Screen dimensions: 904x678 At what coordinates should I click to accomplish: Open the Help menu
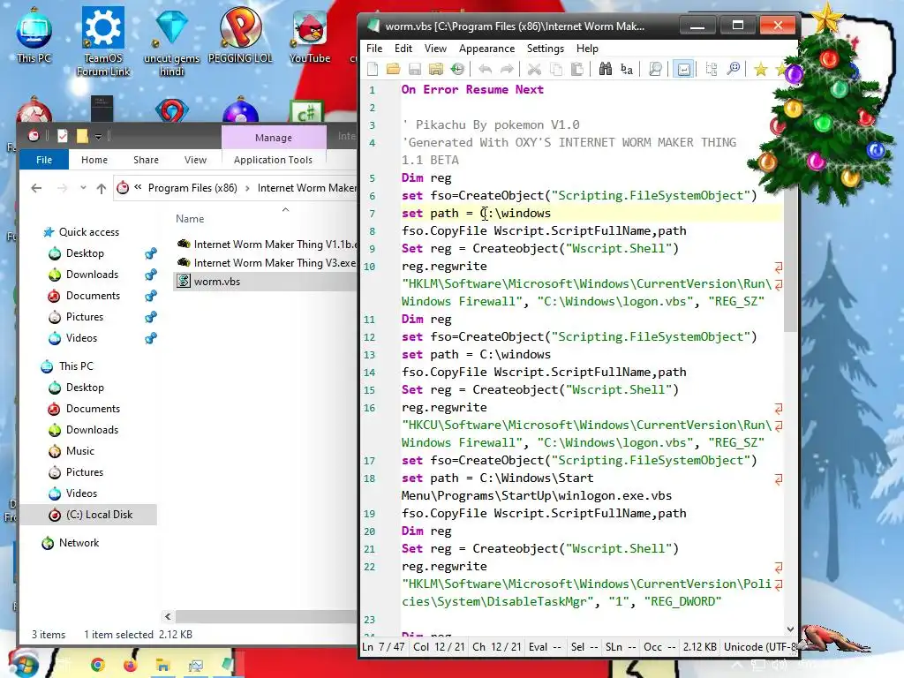tap(587, 49)
